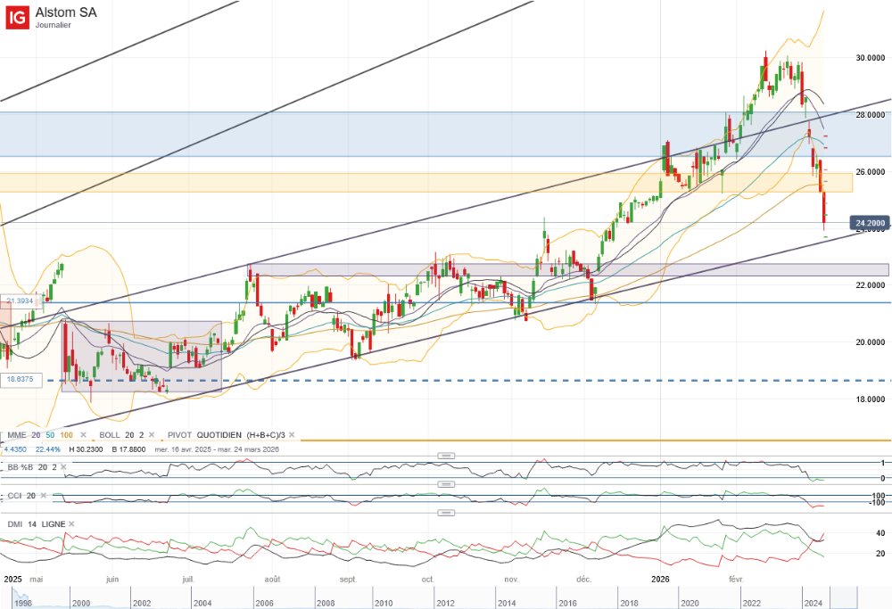Click the IG logo icon
This screenshot has width=892, height=609.
click(x=17, y=17)
